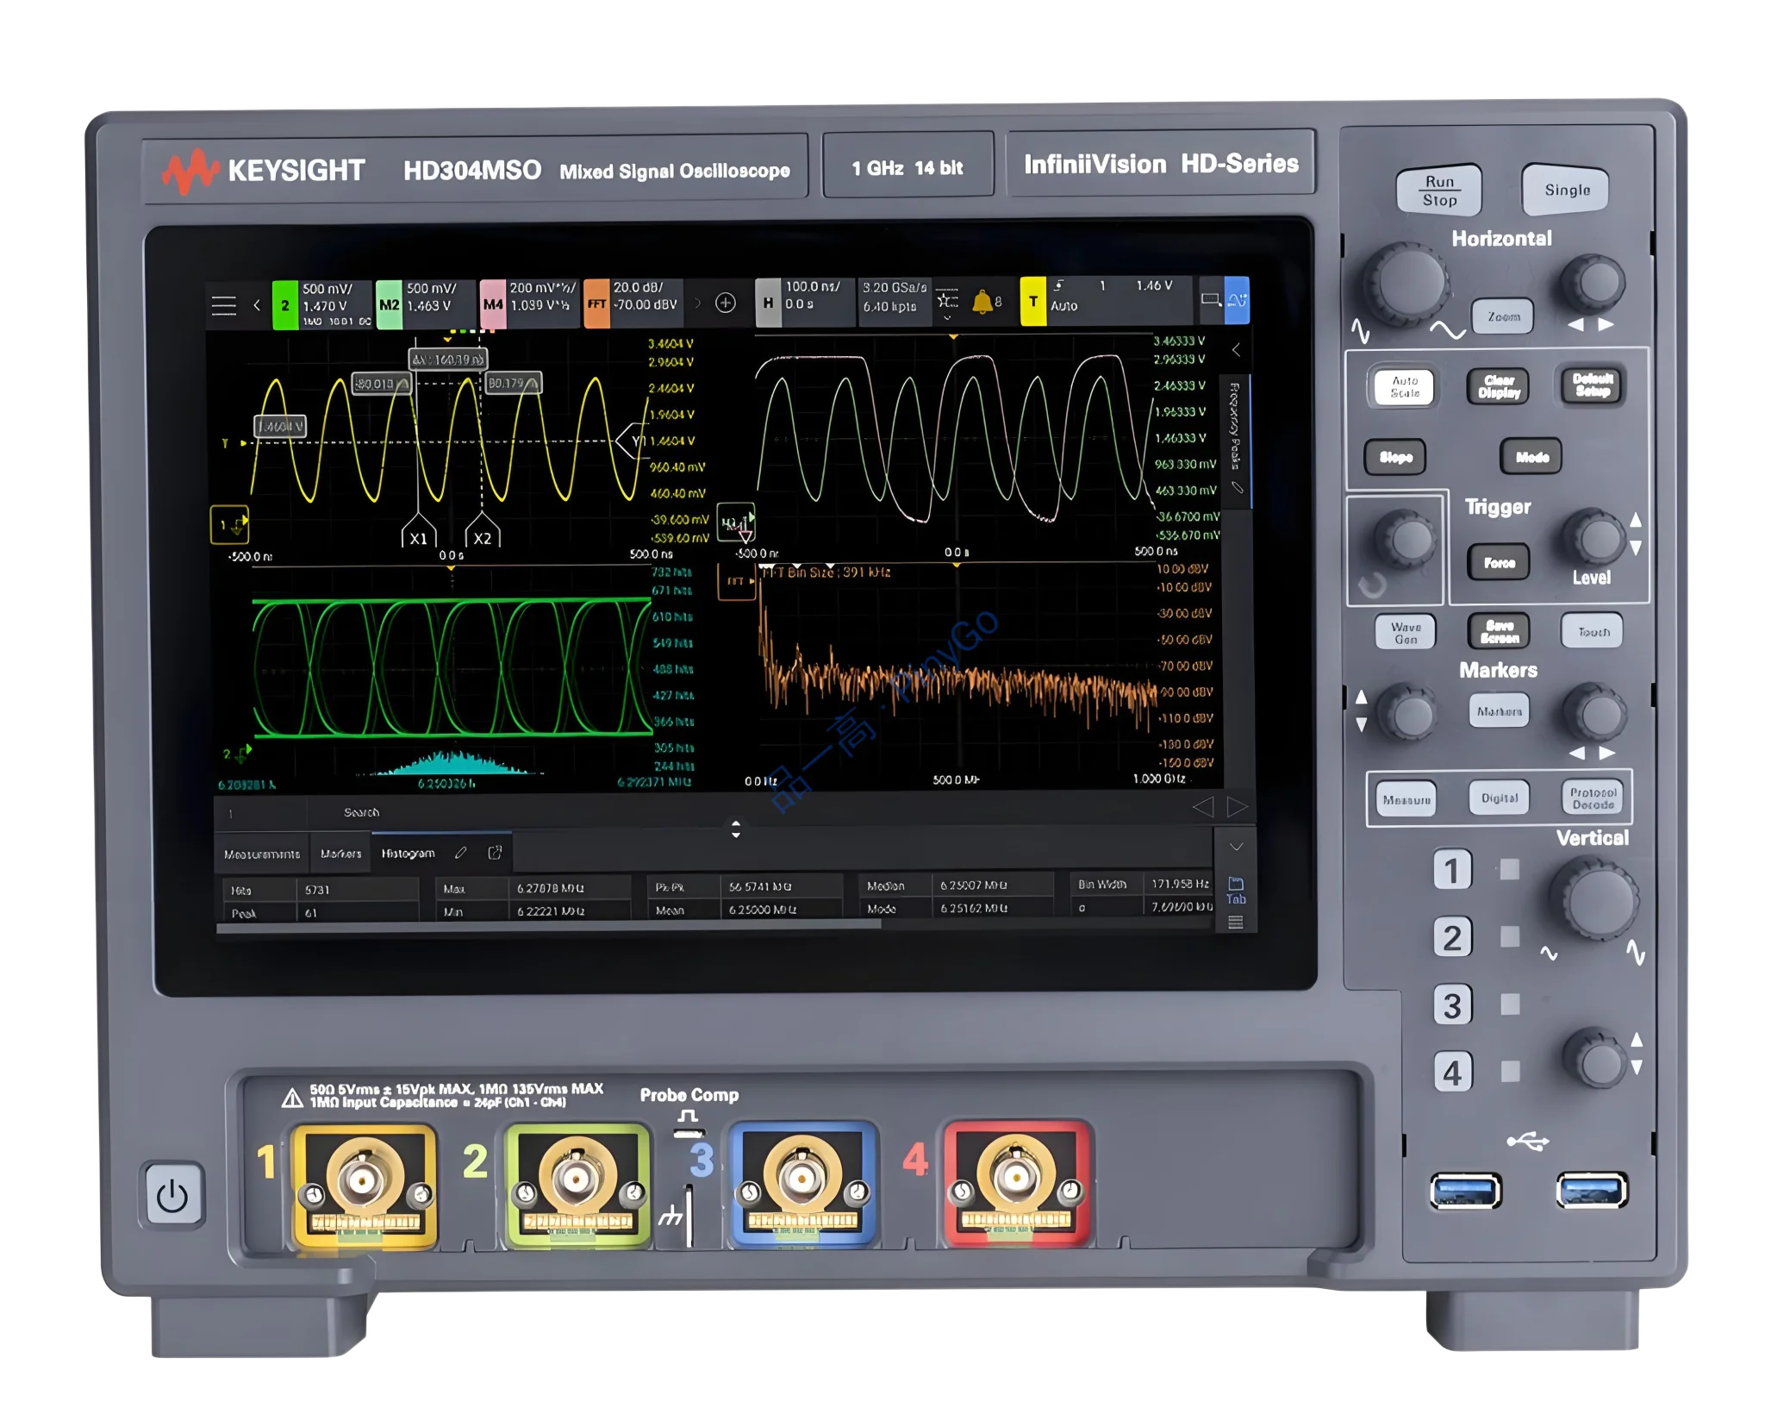Toggle channel 2 with the 2 key
The height and width of the screenshot is (1414, 1765).
coord(1453,938)
